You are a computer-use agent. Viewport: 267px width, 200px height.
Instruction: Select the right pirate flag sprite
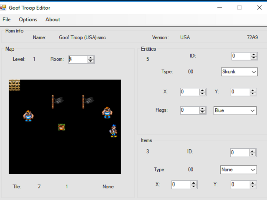[x=88, y=100]
